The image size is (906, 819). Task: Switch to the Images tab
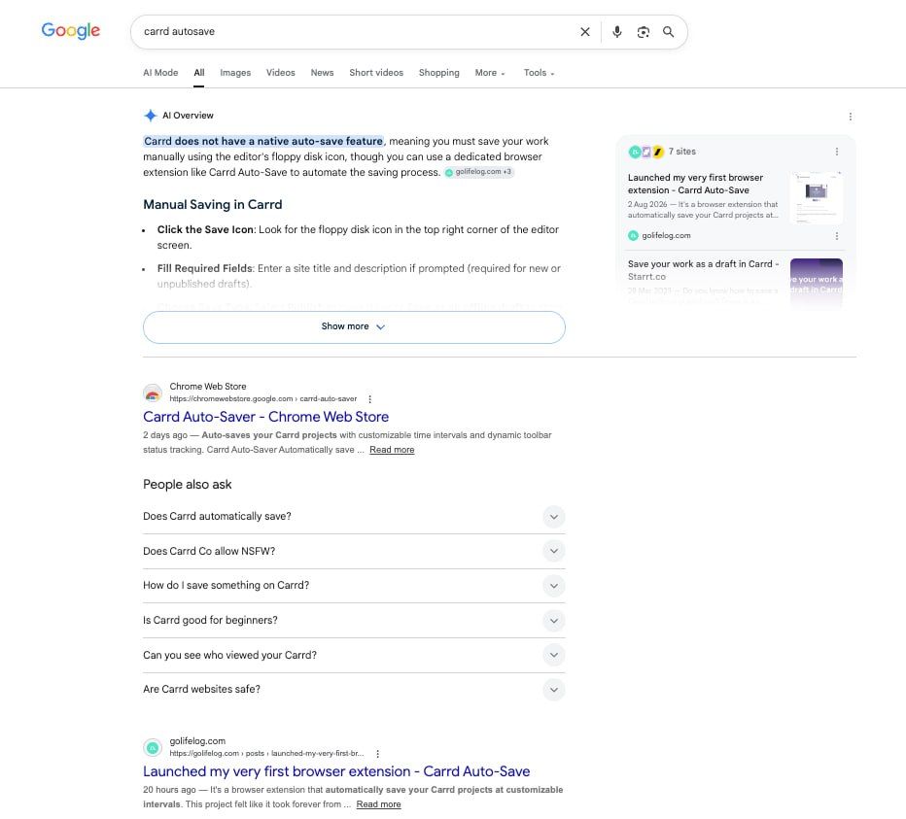[x=235, y=73]
